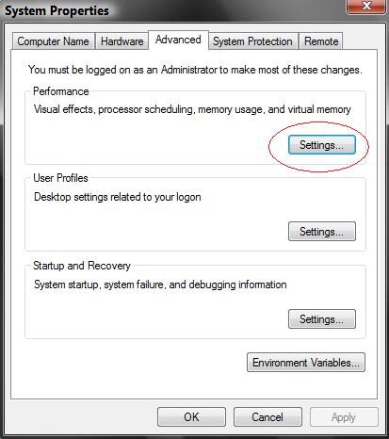Select the Advanced tab

(x=178, y=40)
